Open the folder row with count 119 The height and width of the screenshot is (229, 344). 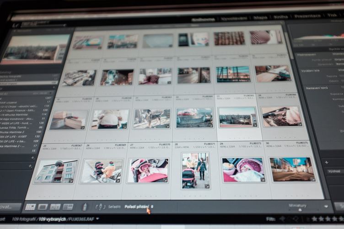(x=25, y=107)
